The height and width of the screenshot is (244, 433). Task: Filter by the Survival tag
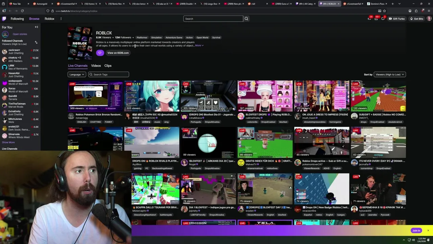(216, 38)
